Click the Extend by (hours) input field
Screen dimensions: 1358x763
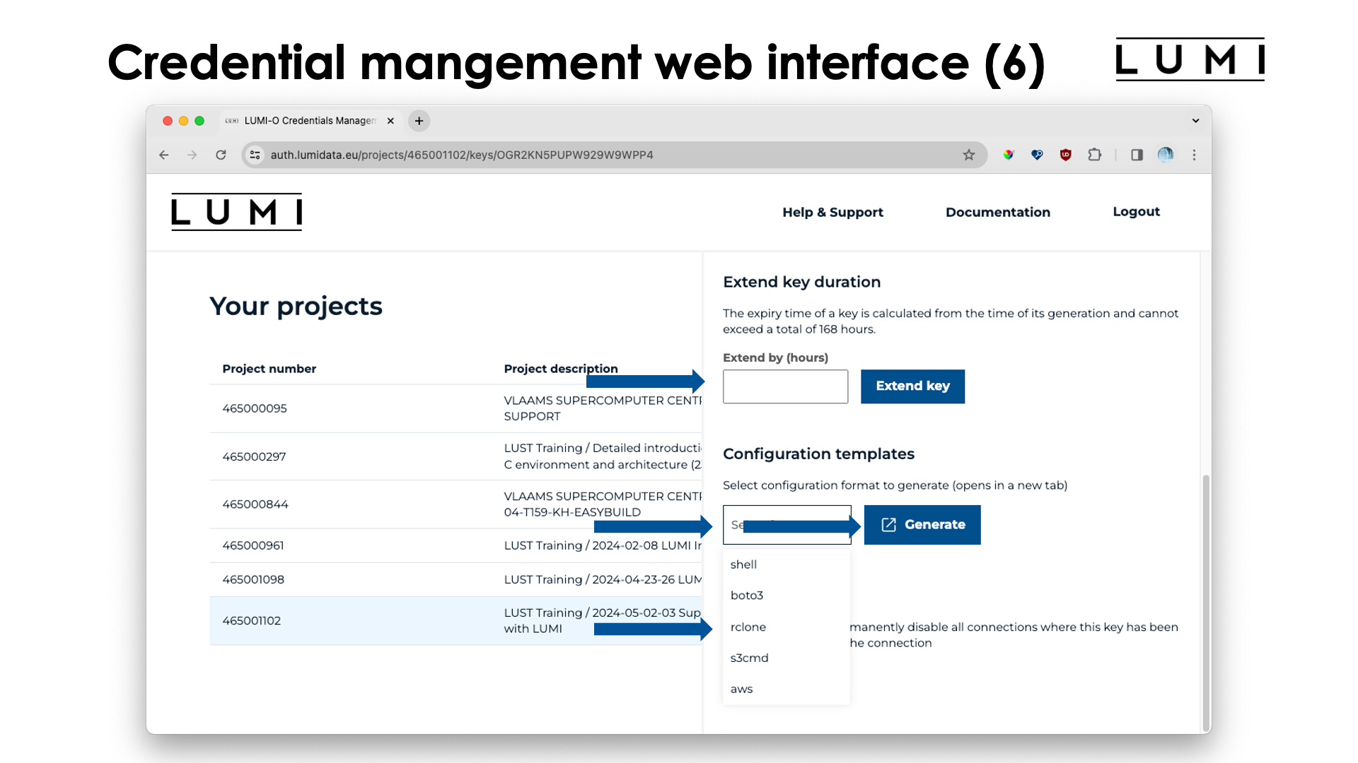[x=785, y=386]
